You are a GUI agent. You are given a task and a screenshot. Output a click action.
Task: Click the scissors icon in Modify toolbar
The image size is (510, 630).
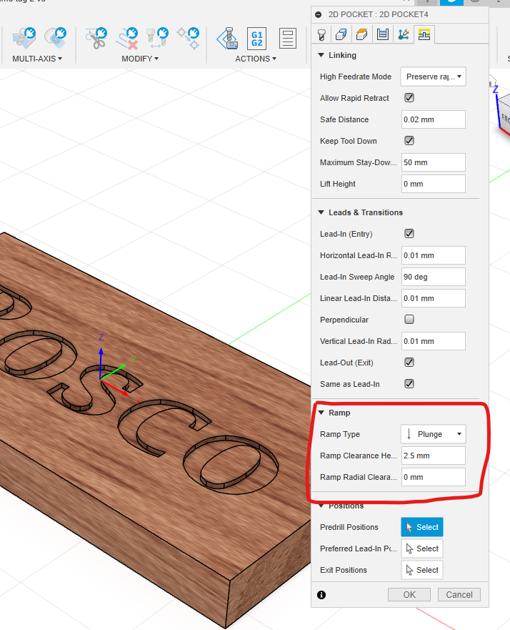96,39
